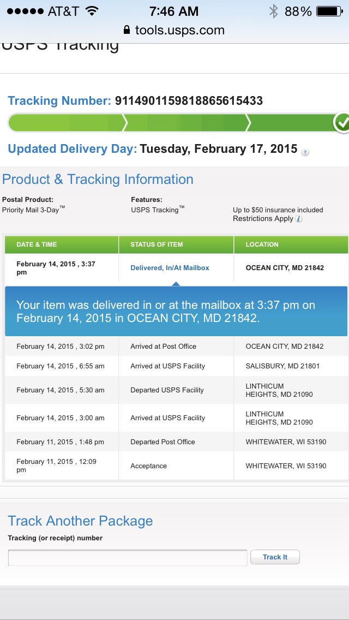Click help icon beside Updated Delivery Day
This screenshot has width=349, height=620.
(x=305, y=152)
